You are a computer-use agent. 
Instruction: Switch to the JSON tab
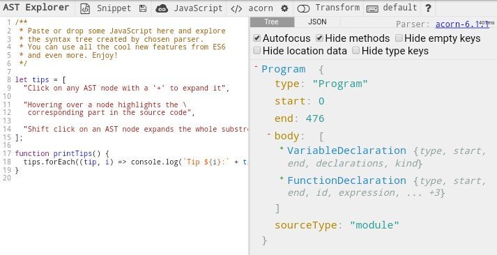[317, 22]
